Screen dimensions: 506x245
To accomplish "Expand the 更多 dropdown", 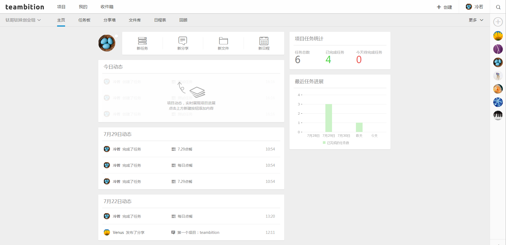I will (x=476, y=20).
